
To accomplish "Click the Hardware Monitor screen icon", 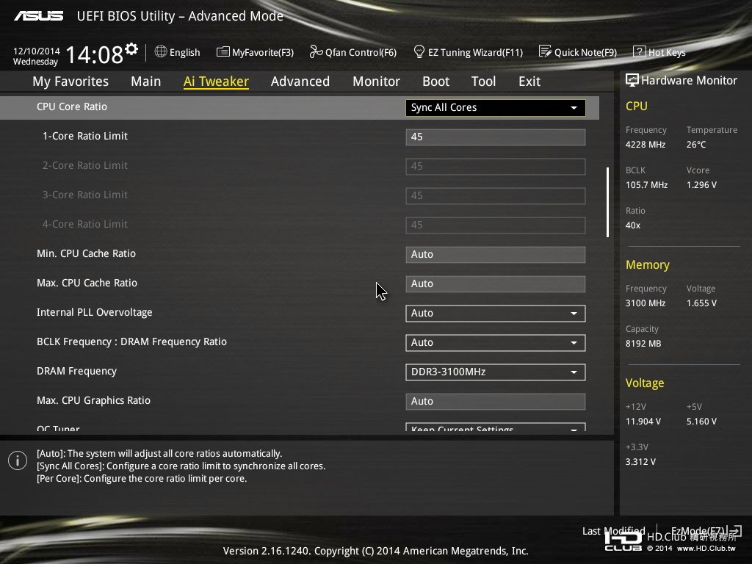I will (632, 80).
